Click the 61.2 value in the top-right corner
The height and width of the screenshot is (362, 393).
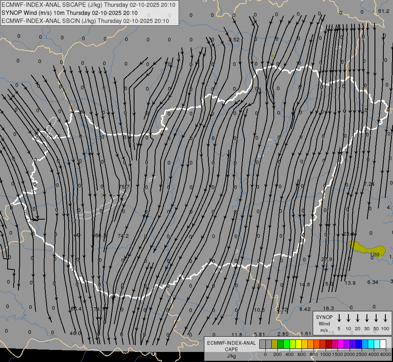(x=384, y=11)
